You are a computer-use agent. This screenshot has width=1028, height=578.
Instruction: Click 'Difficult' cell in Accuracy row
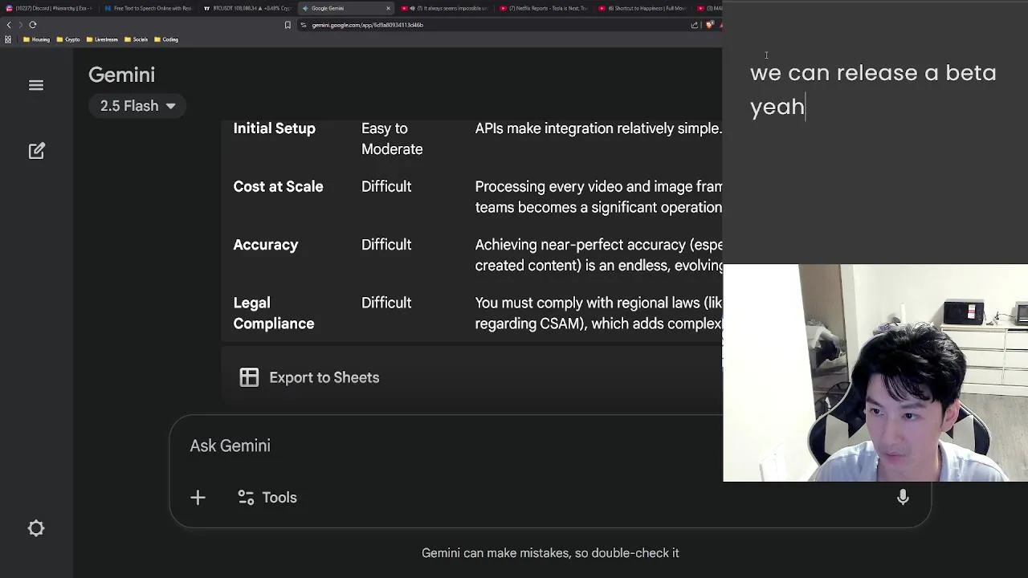pyautogui.click(x=386, y=245)
